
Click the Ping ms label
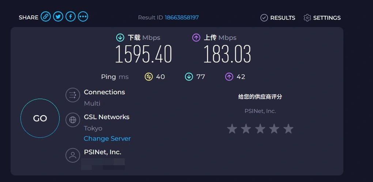click(x=115, y=77)
